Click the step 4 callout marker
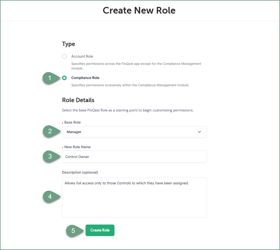 tap(50, 197)
